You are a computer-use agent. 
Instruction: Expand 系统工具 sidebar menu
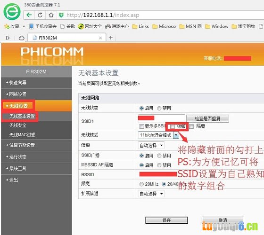(x=16, y=168)
